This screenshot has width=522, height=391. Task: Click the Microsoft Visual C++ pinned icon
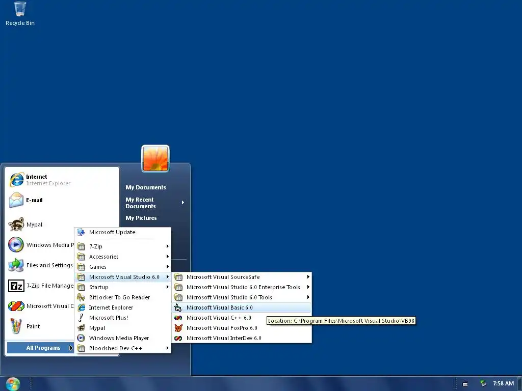point(16,306)
